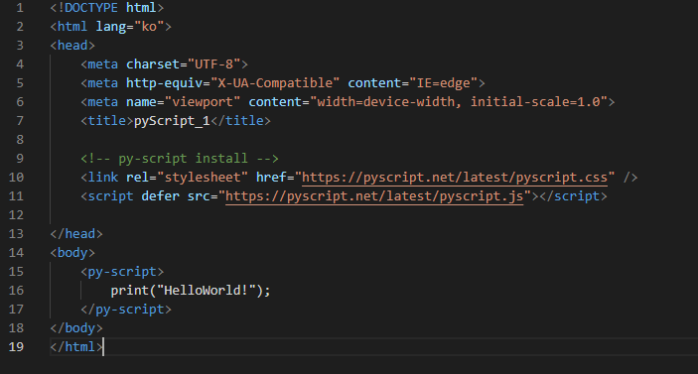698x374 pixels.
Task: Click the print("HelloWorld!") statement
Action: click(x=191, y=290)
